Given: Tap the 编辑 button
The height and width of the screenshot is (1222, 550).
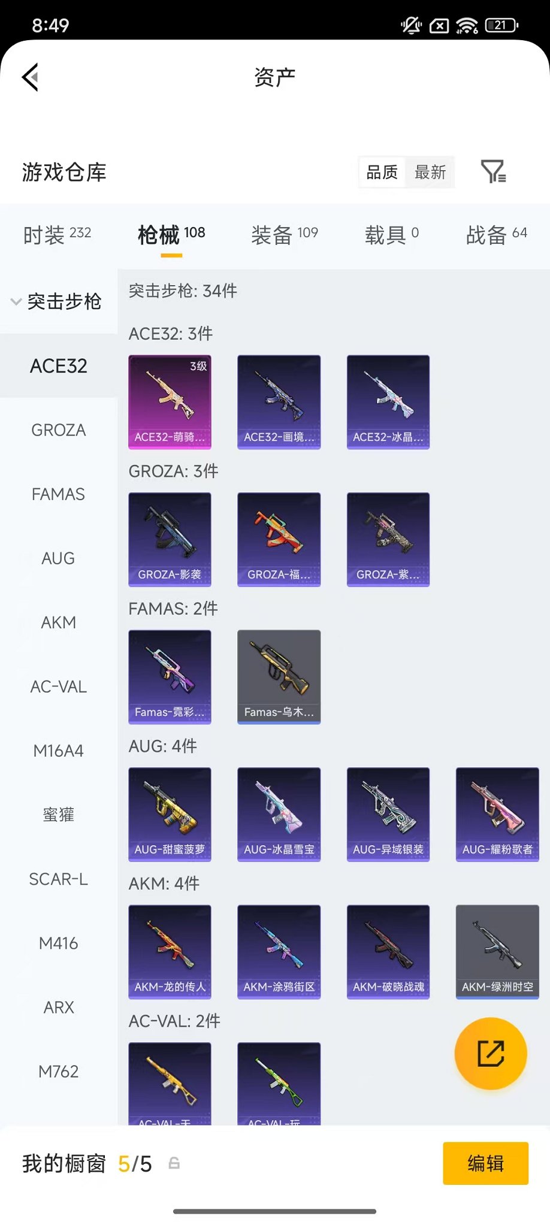Looking at the screenshot, I should point(486,1163).
